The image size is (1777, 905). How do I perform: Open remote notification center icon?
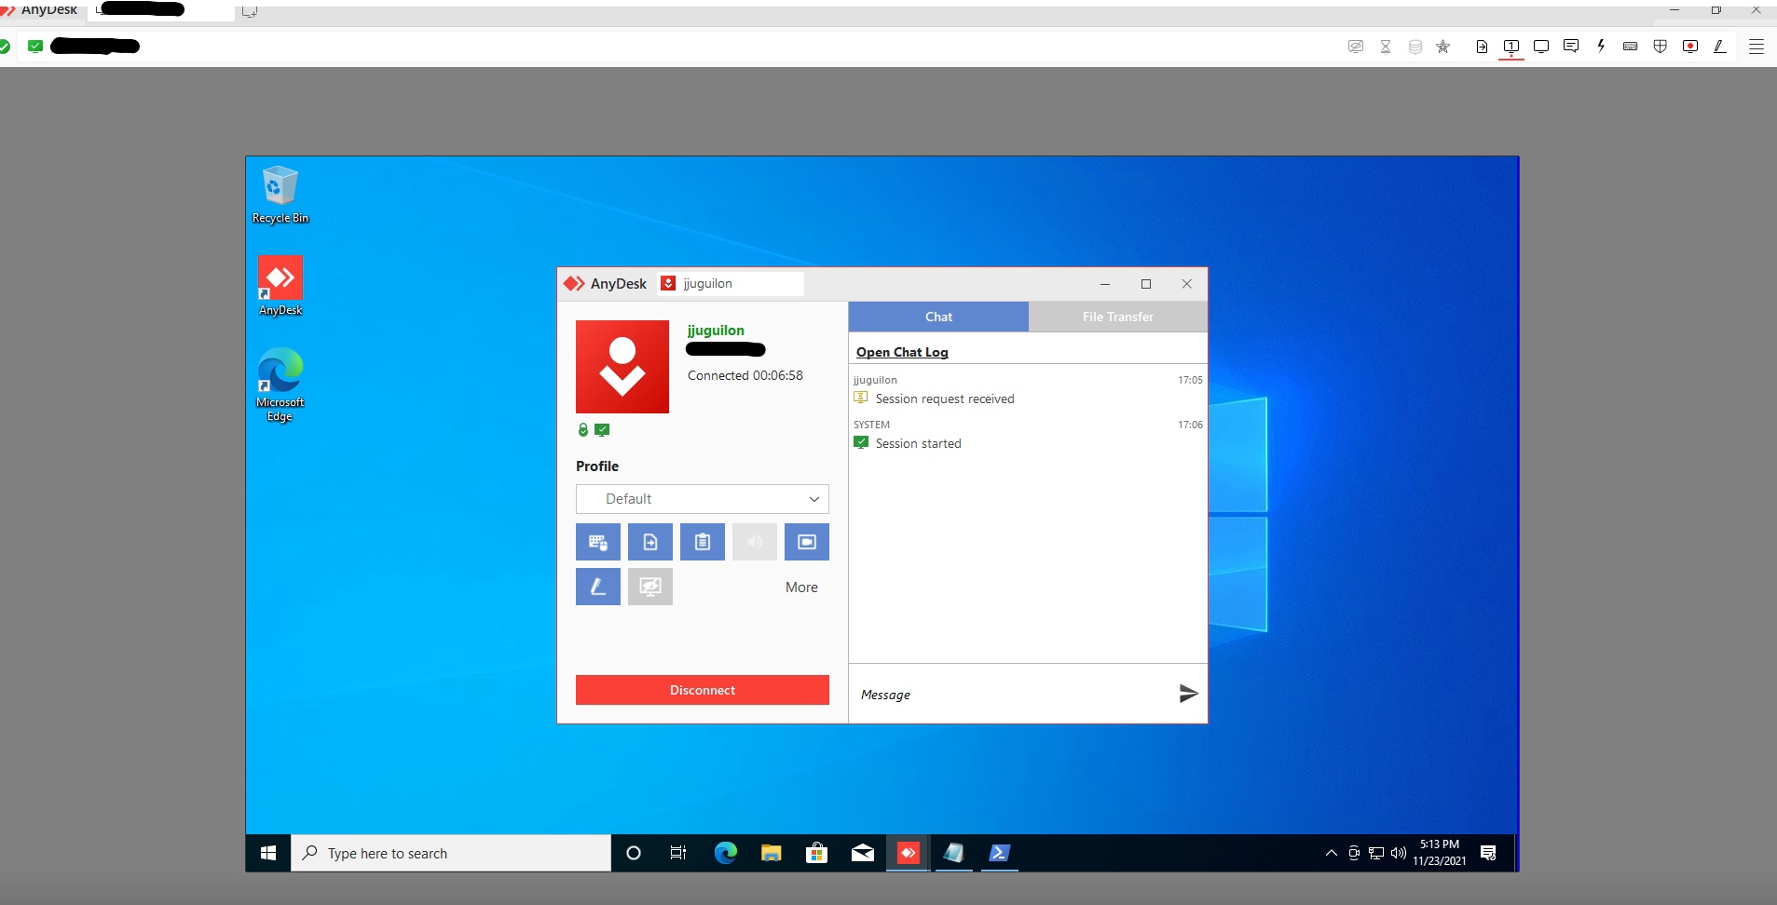click(x=1488, y=853)
